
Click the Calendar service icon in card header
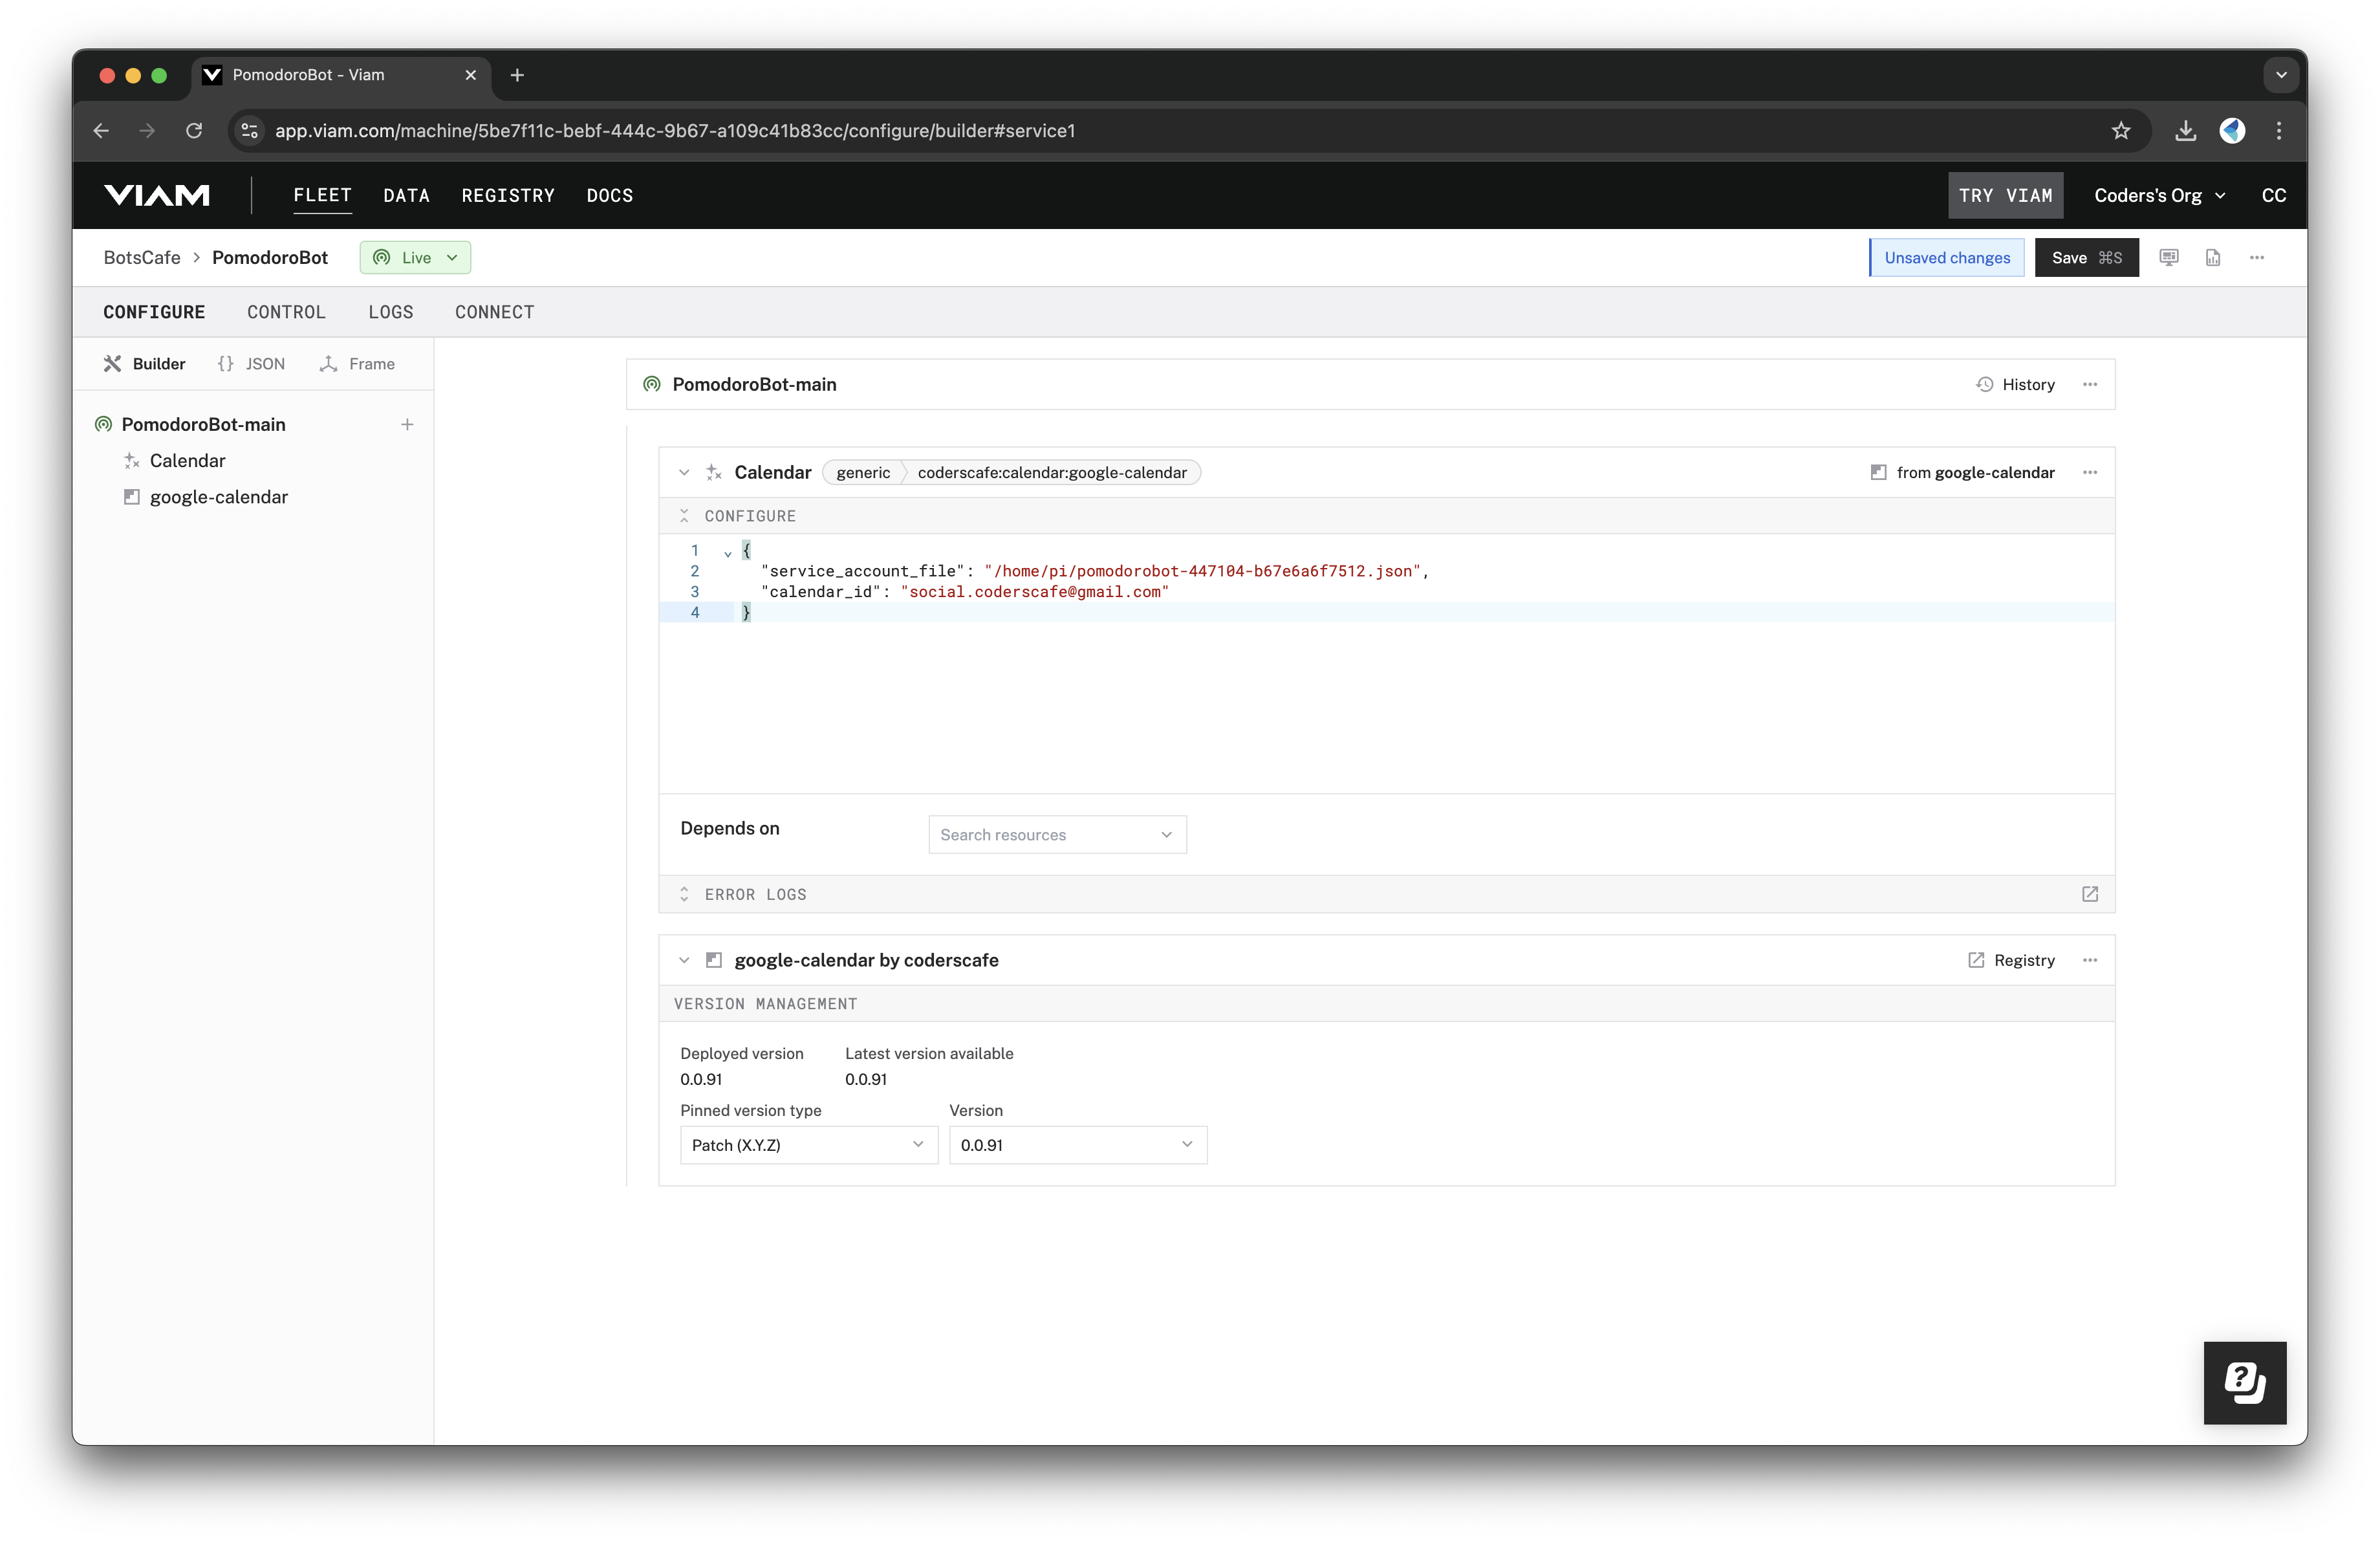tap(714, 472)
